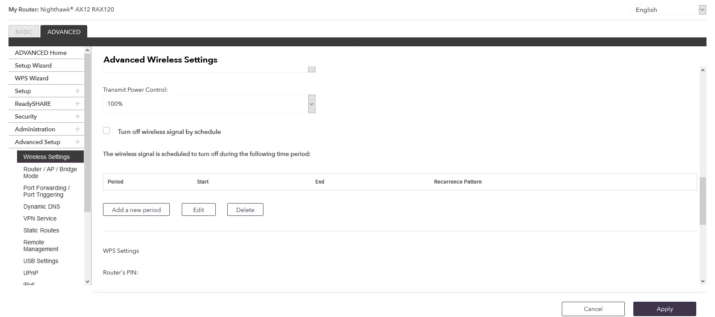Click the Delete period button

245,209
